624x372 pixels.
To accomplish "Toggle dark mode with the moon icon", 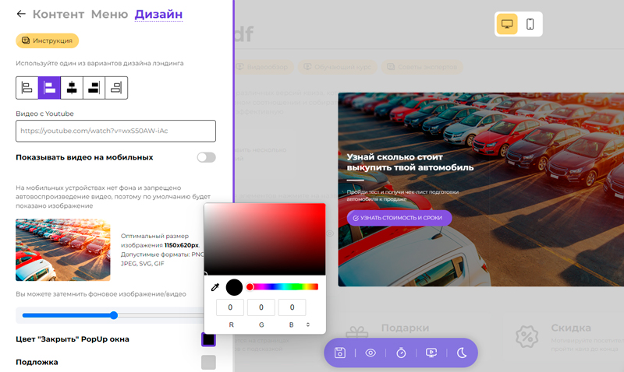I will point(462,353).
